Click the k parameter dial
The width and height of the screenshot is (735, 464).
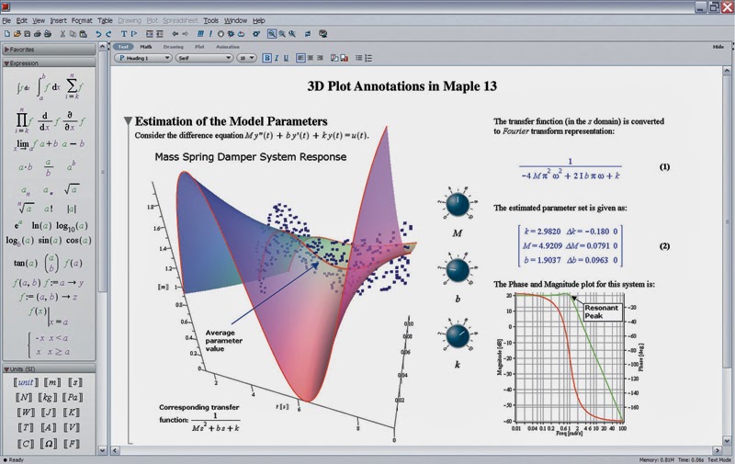[458, 335]
